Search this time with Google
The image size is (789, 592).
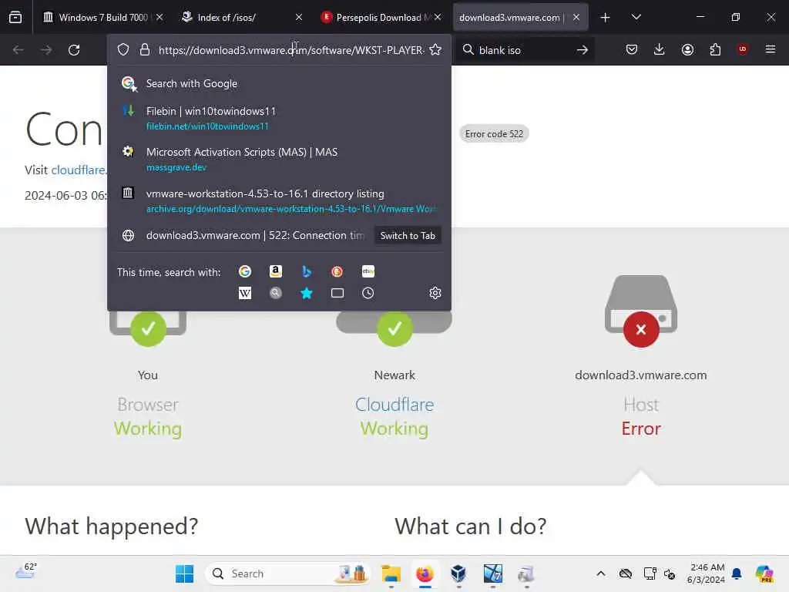[x=245, y=272]
